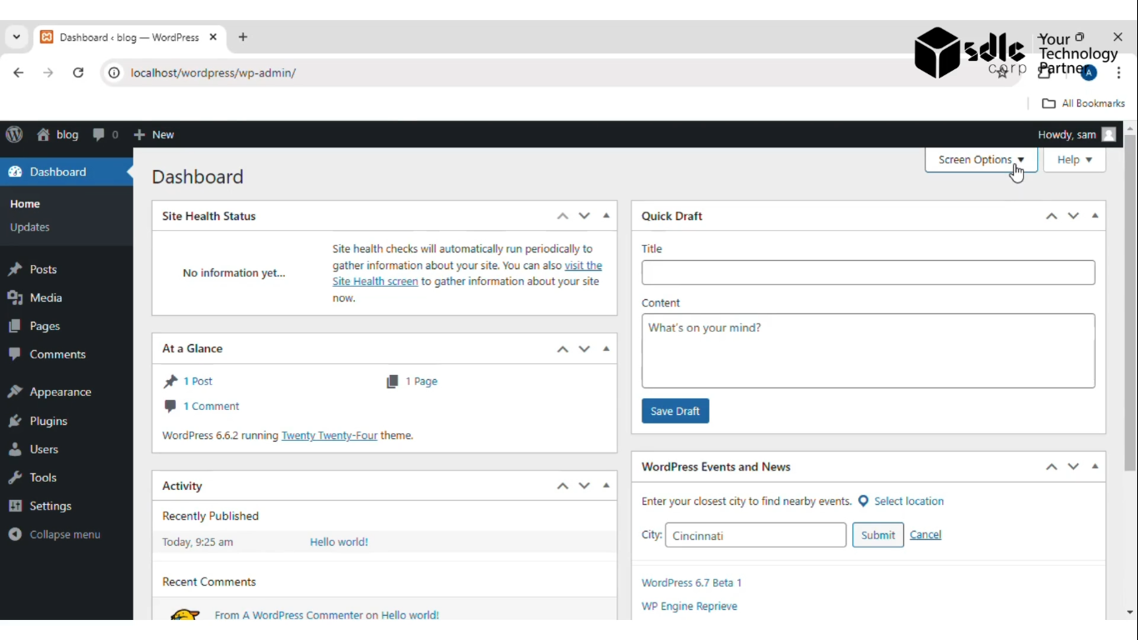The width and height of the screenshot is (1138, 640).
Task: Go back with browser back arrow
Action: (18, 72)
